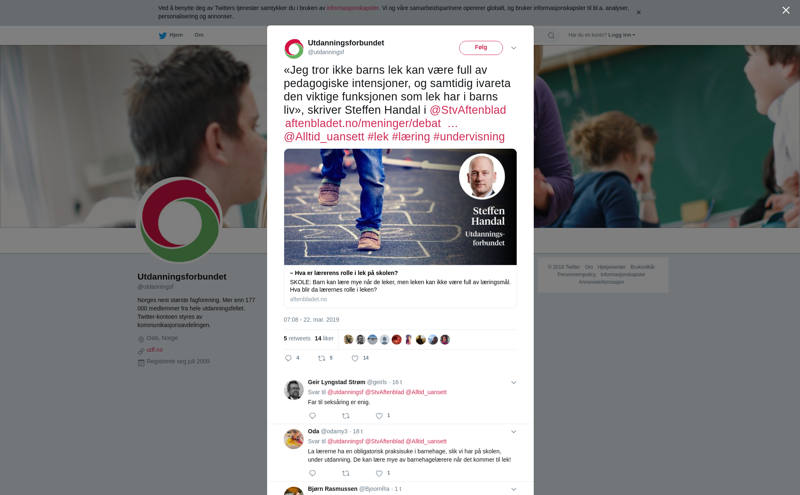Screen dimensions: 800x495
Task: Click the Twitter bird Hjem icon
Action: click(162, 35)
